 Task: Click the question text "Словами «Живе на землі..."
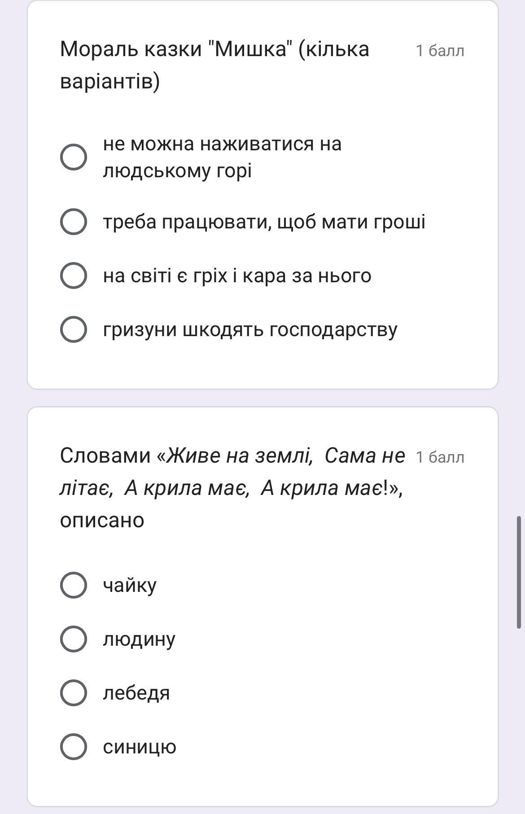232,487
